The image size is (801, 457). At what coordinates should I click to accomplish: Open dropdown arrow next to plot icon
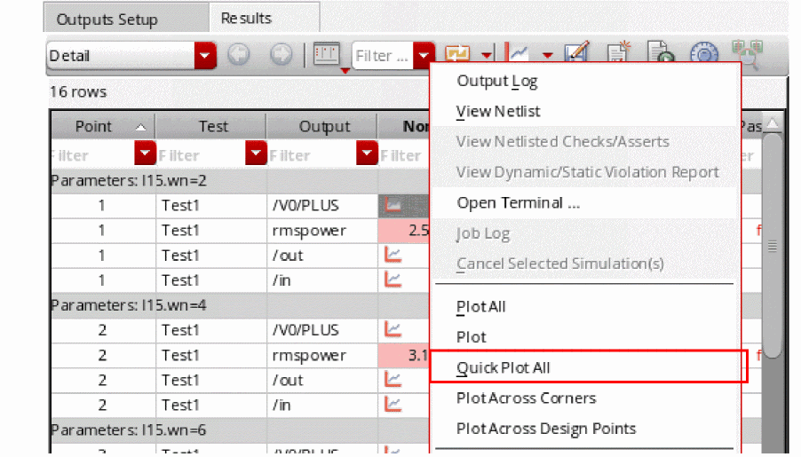coord(548,55)
